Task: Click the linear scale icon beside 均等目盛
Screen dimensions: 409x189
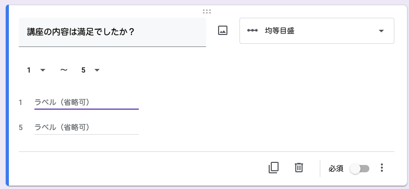Action: pyautogui.click(x=252, y=30)
